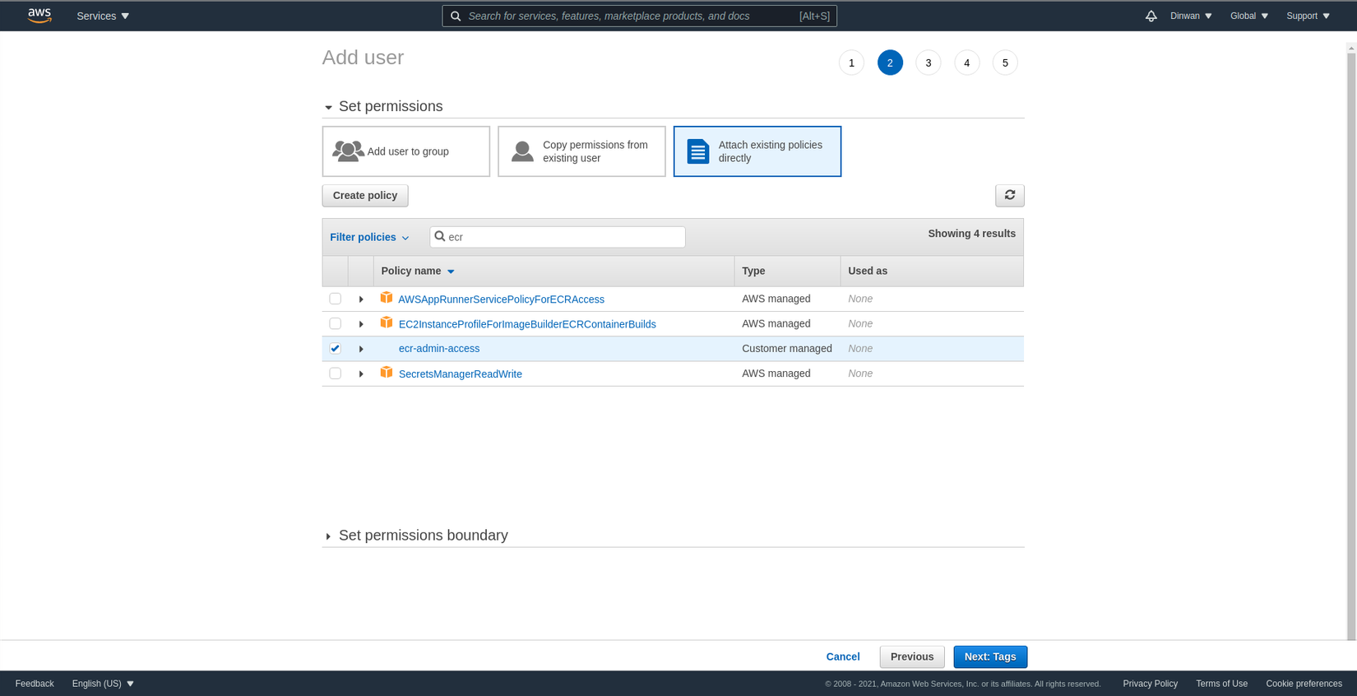Check the AWSAppRunnerServicePolicyForECRAccess policy checkbox
This screenshot has width=1357, height=696.
[x=335, y=299]
